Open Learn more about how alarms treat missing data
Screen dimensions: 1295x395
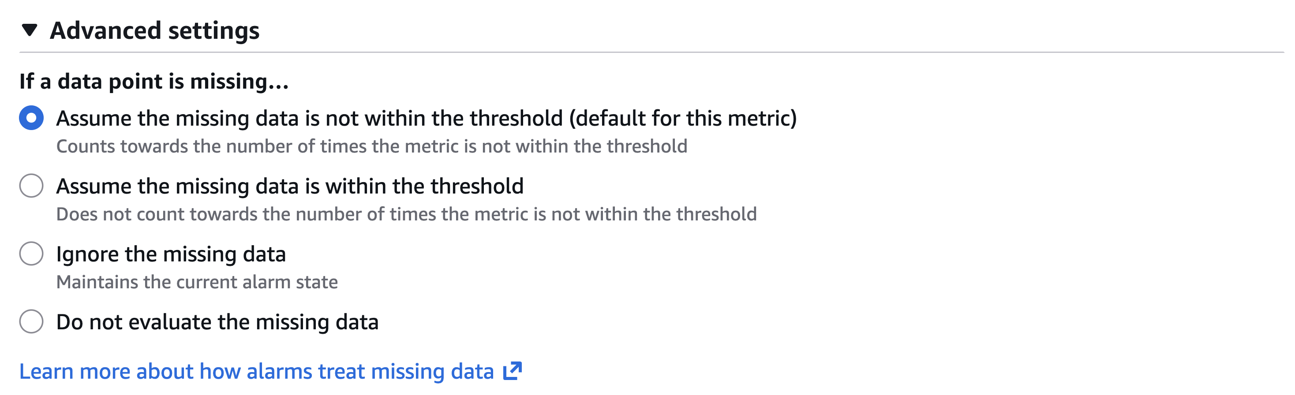point(256,372)
